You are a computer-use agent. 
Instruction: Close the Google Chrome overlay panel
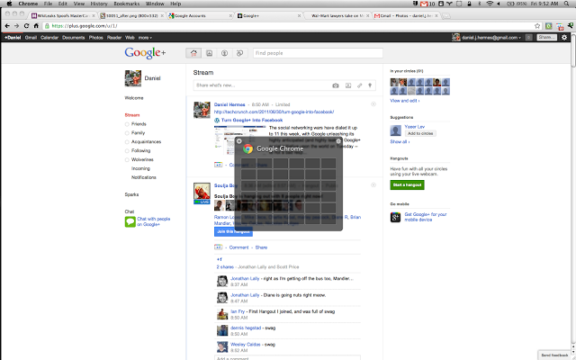pos(239,141)
